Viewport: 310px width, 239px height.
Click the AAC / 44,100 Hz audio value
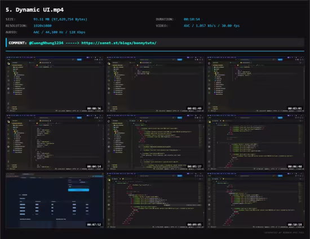tap(59, 32)
